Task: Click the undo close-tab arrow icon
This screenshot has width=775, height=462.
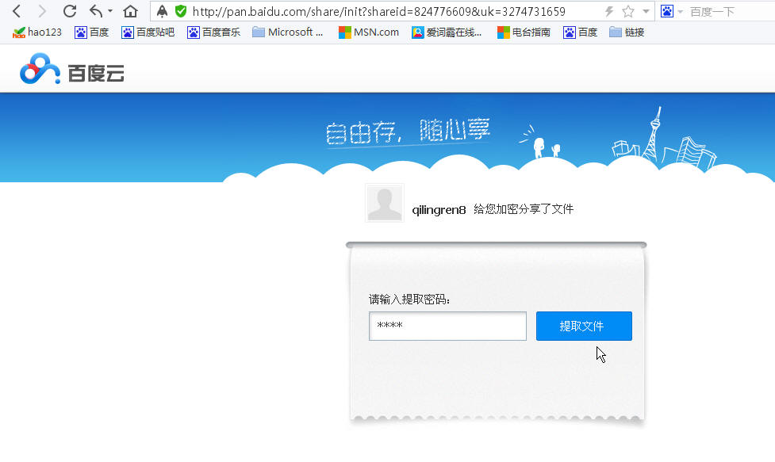Action: tap(96, 11)
